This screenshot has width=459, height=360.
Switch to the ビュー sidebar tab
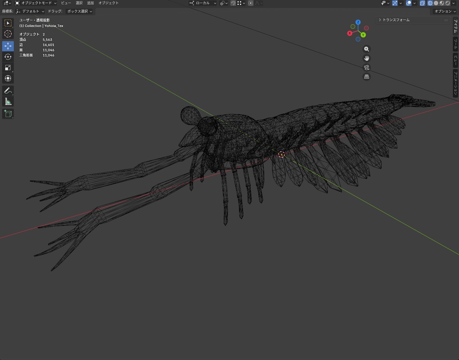click(x=455, y=60)
